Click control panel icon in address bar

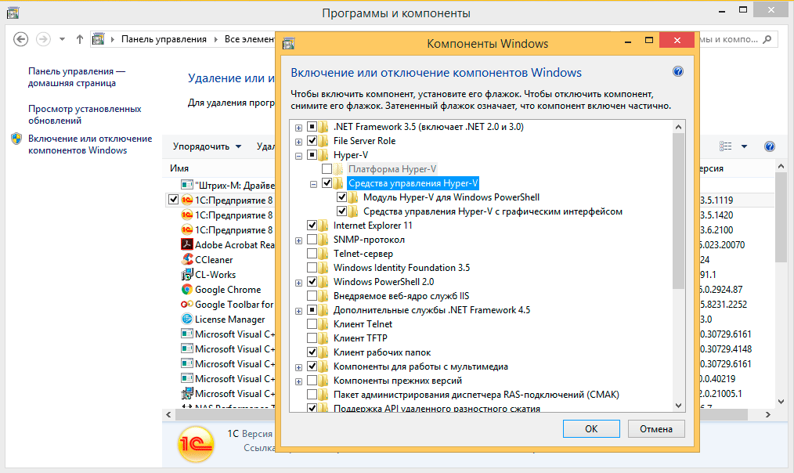(98, 39)
